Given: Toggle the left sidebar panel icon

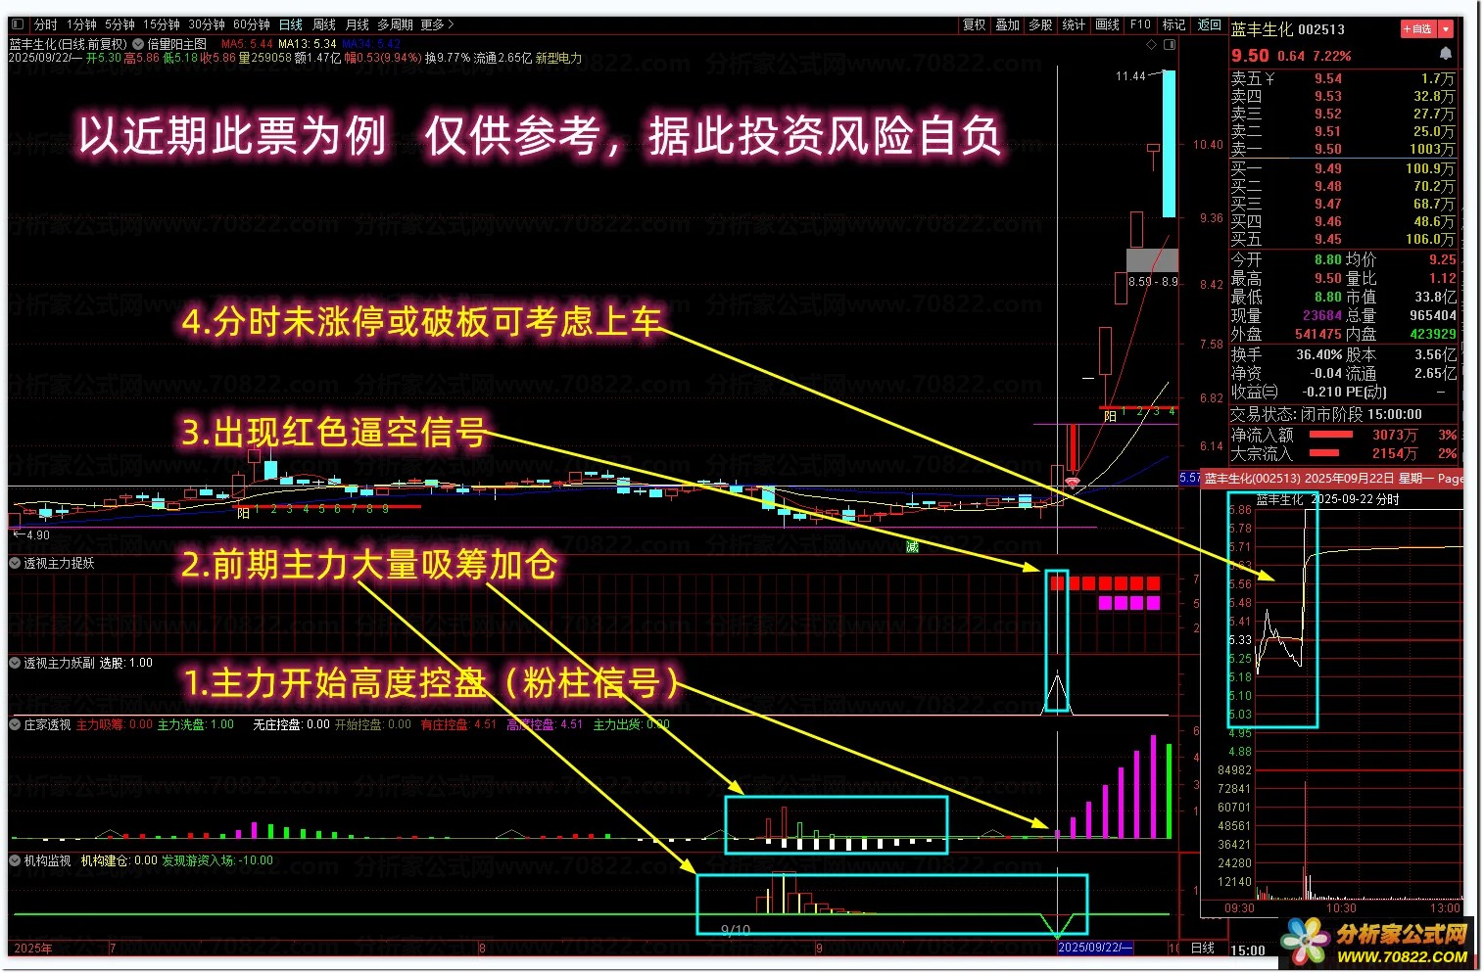Looking at the screenshot, I should 17,24.
